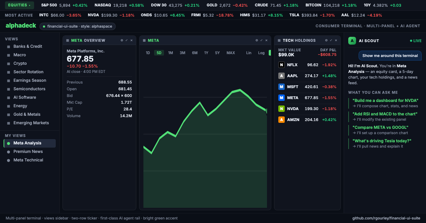Click the AMZN logo icon in holdings

click(x=282, y=120)
